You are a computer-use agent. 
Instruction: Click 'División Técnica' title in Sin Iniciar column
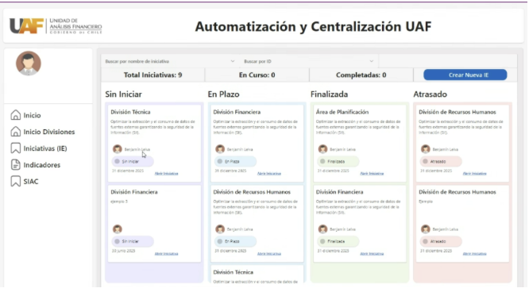click(x=130, y=112)
